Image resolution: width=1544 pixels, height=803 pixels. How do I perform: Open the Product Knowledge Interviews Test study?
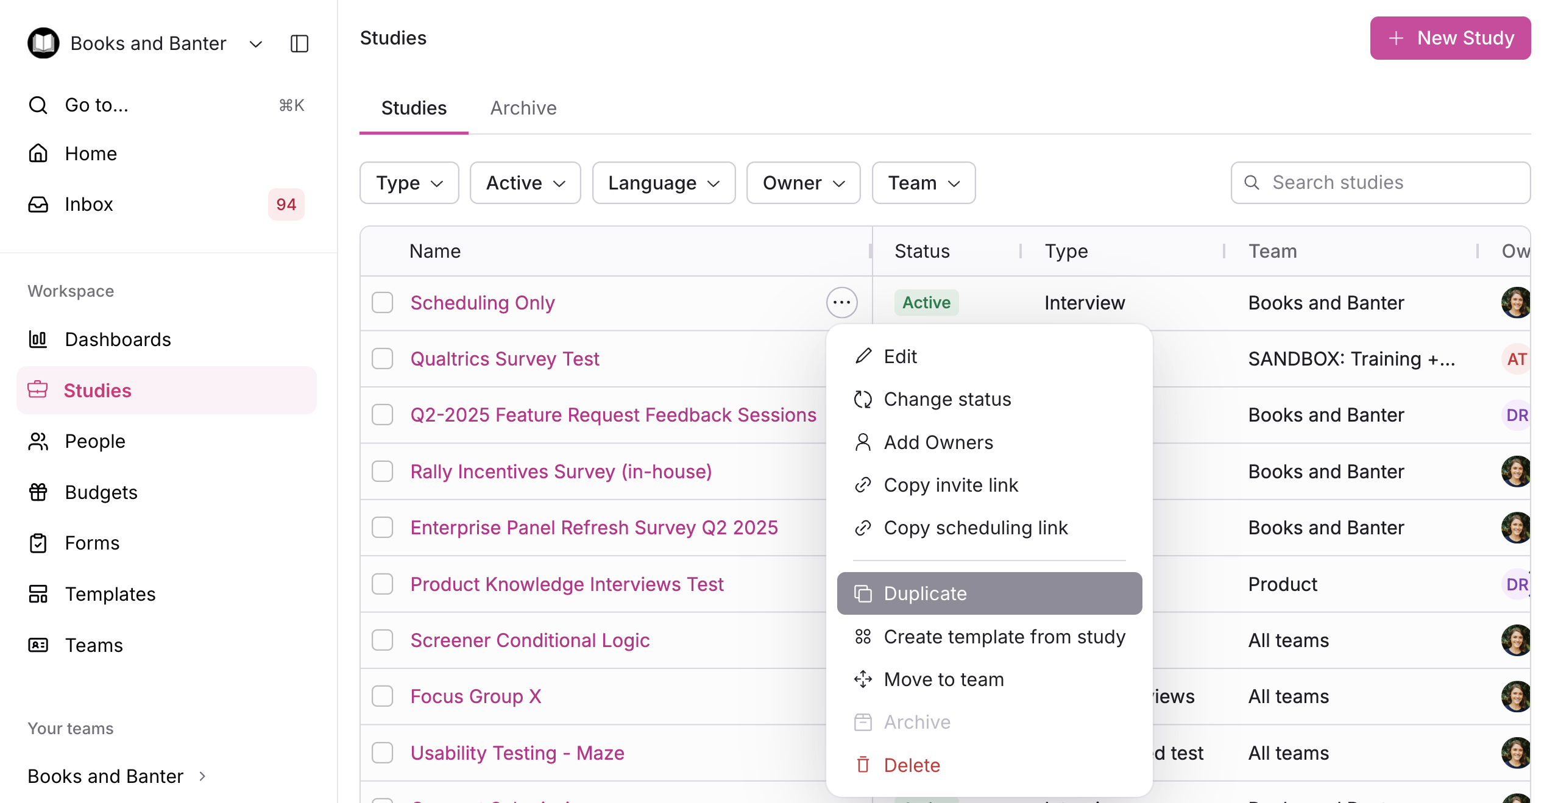point(567,584)
